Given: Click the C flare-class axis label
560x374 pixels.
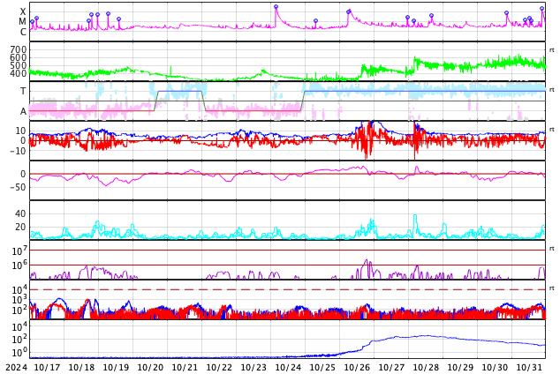Looking at the screenshot, I should tap(23, 32).
